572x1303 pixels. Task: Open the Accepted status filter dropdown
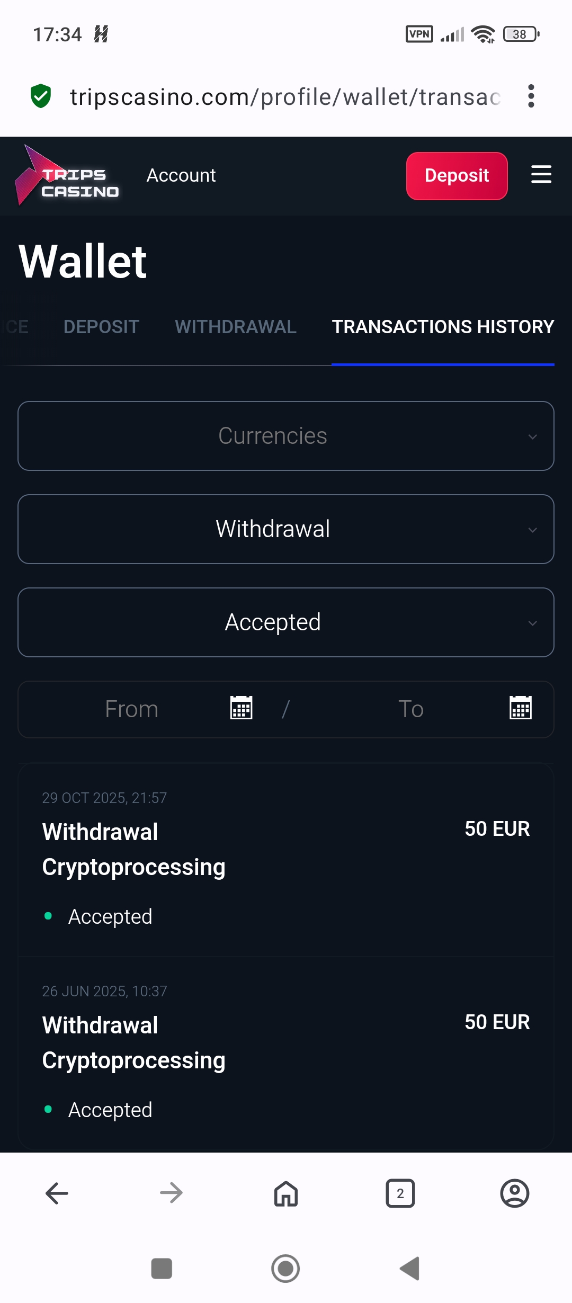click(286, 622)
